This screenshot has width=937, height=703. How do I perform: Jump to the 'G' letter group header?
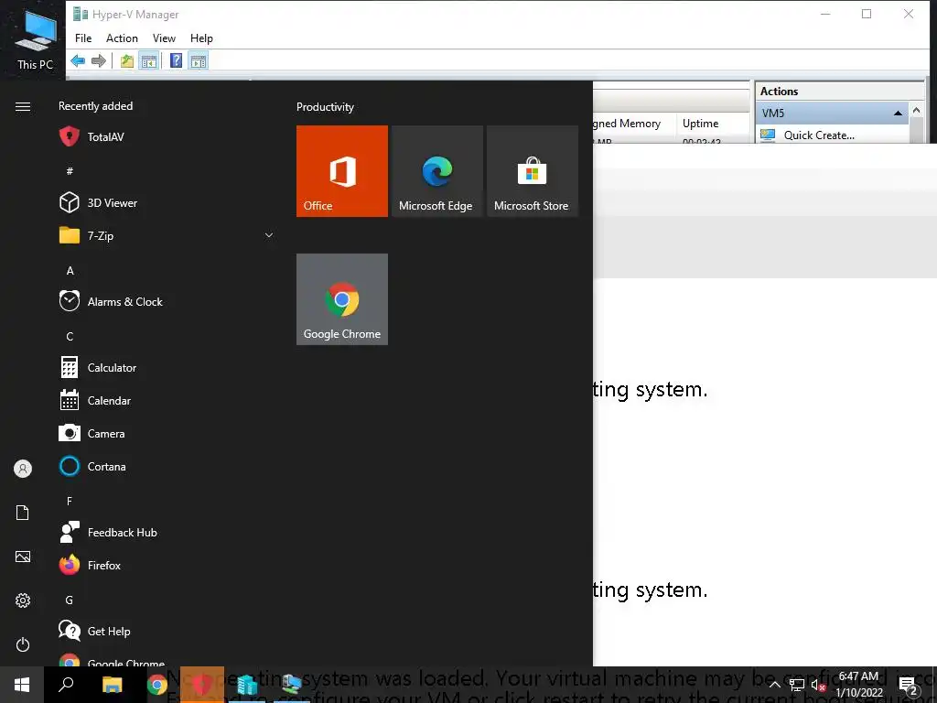pyautogui.click(x=70, y=600)
